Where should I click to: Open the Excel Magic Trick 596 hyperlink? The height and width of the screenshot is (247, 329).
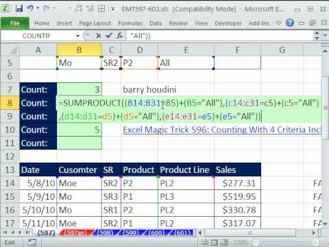[x=222, y=130]
